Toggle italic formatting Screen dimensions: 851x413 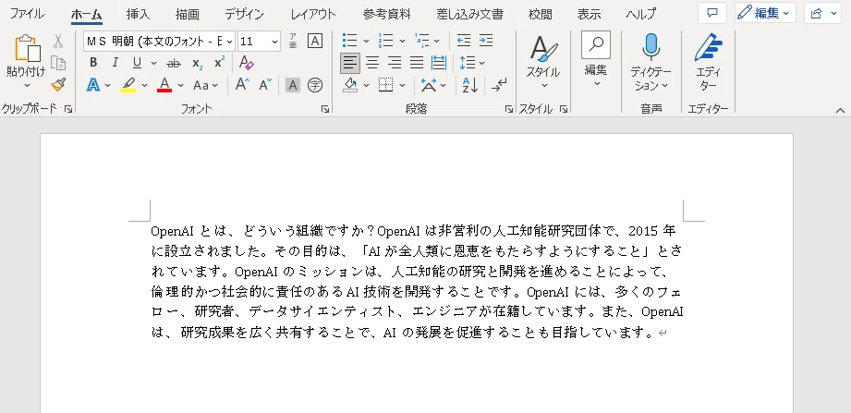(115, 63)
